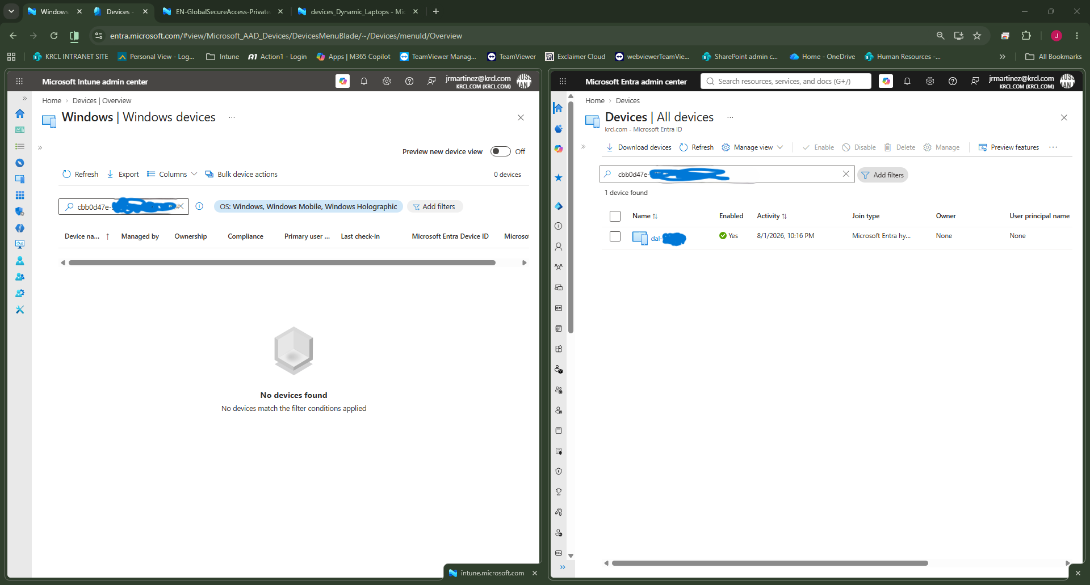Switch to the Windows browser tab
The height and width of the screenshot is (585, 1090).
point(55,11)
